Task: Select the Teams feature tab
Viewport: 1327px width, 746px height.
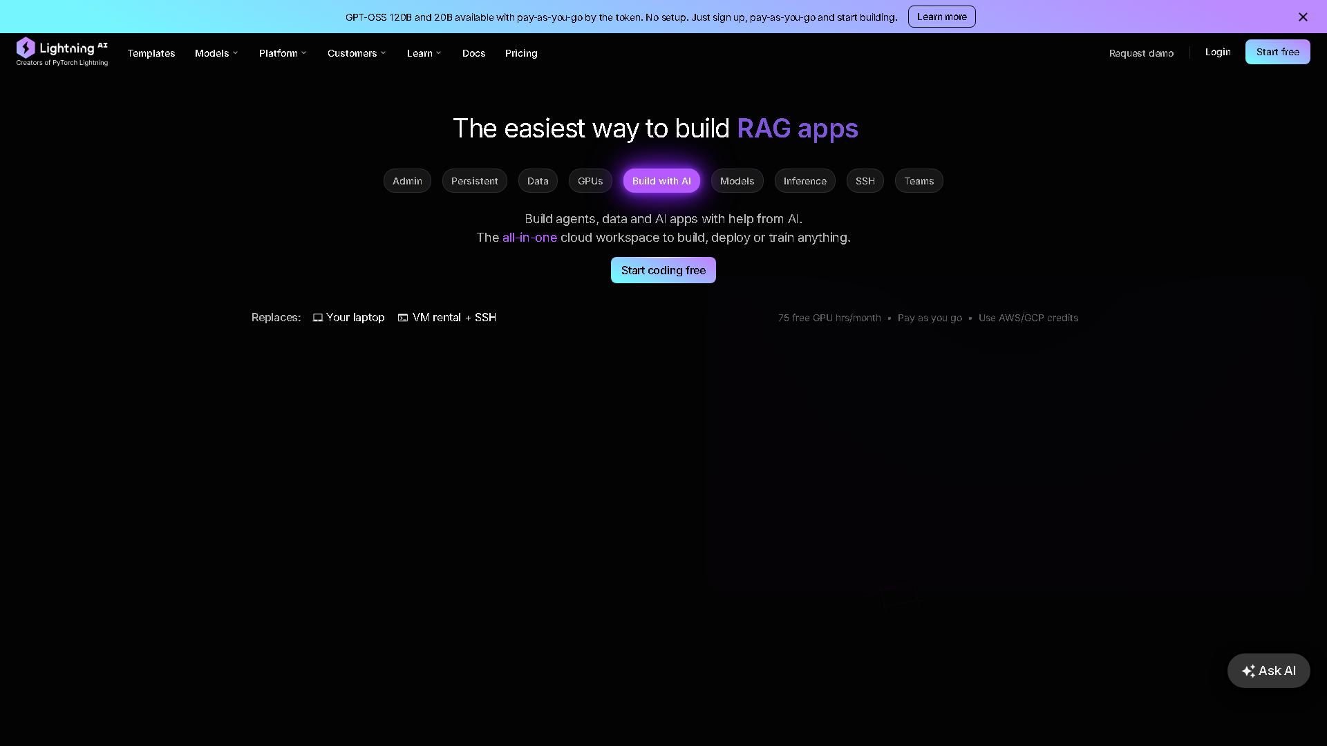Action: click(919, 181)
